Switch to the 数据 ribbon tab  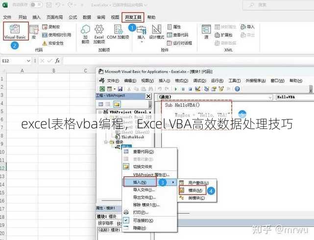click(x=87, y=17)
